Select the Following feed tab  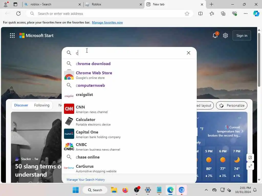[x=42, y=105]
